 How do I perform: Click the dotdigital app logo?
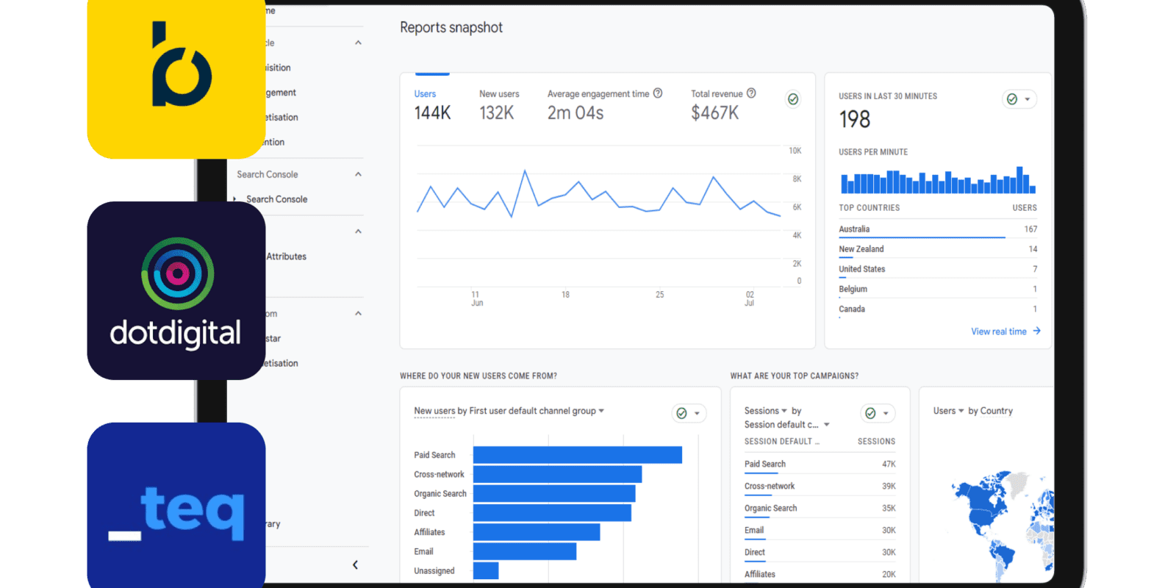click(176, 291)
